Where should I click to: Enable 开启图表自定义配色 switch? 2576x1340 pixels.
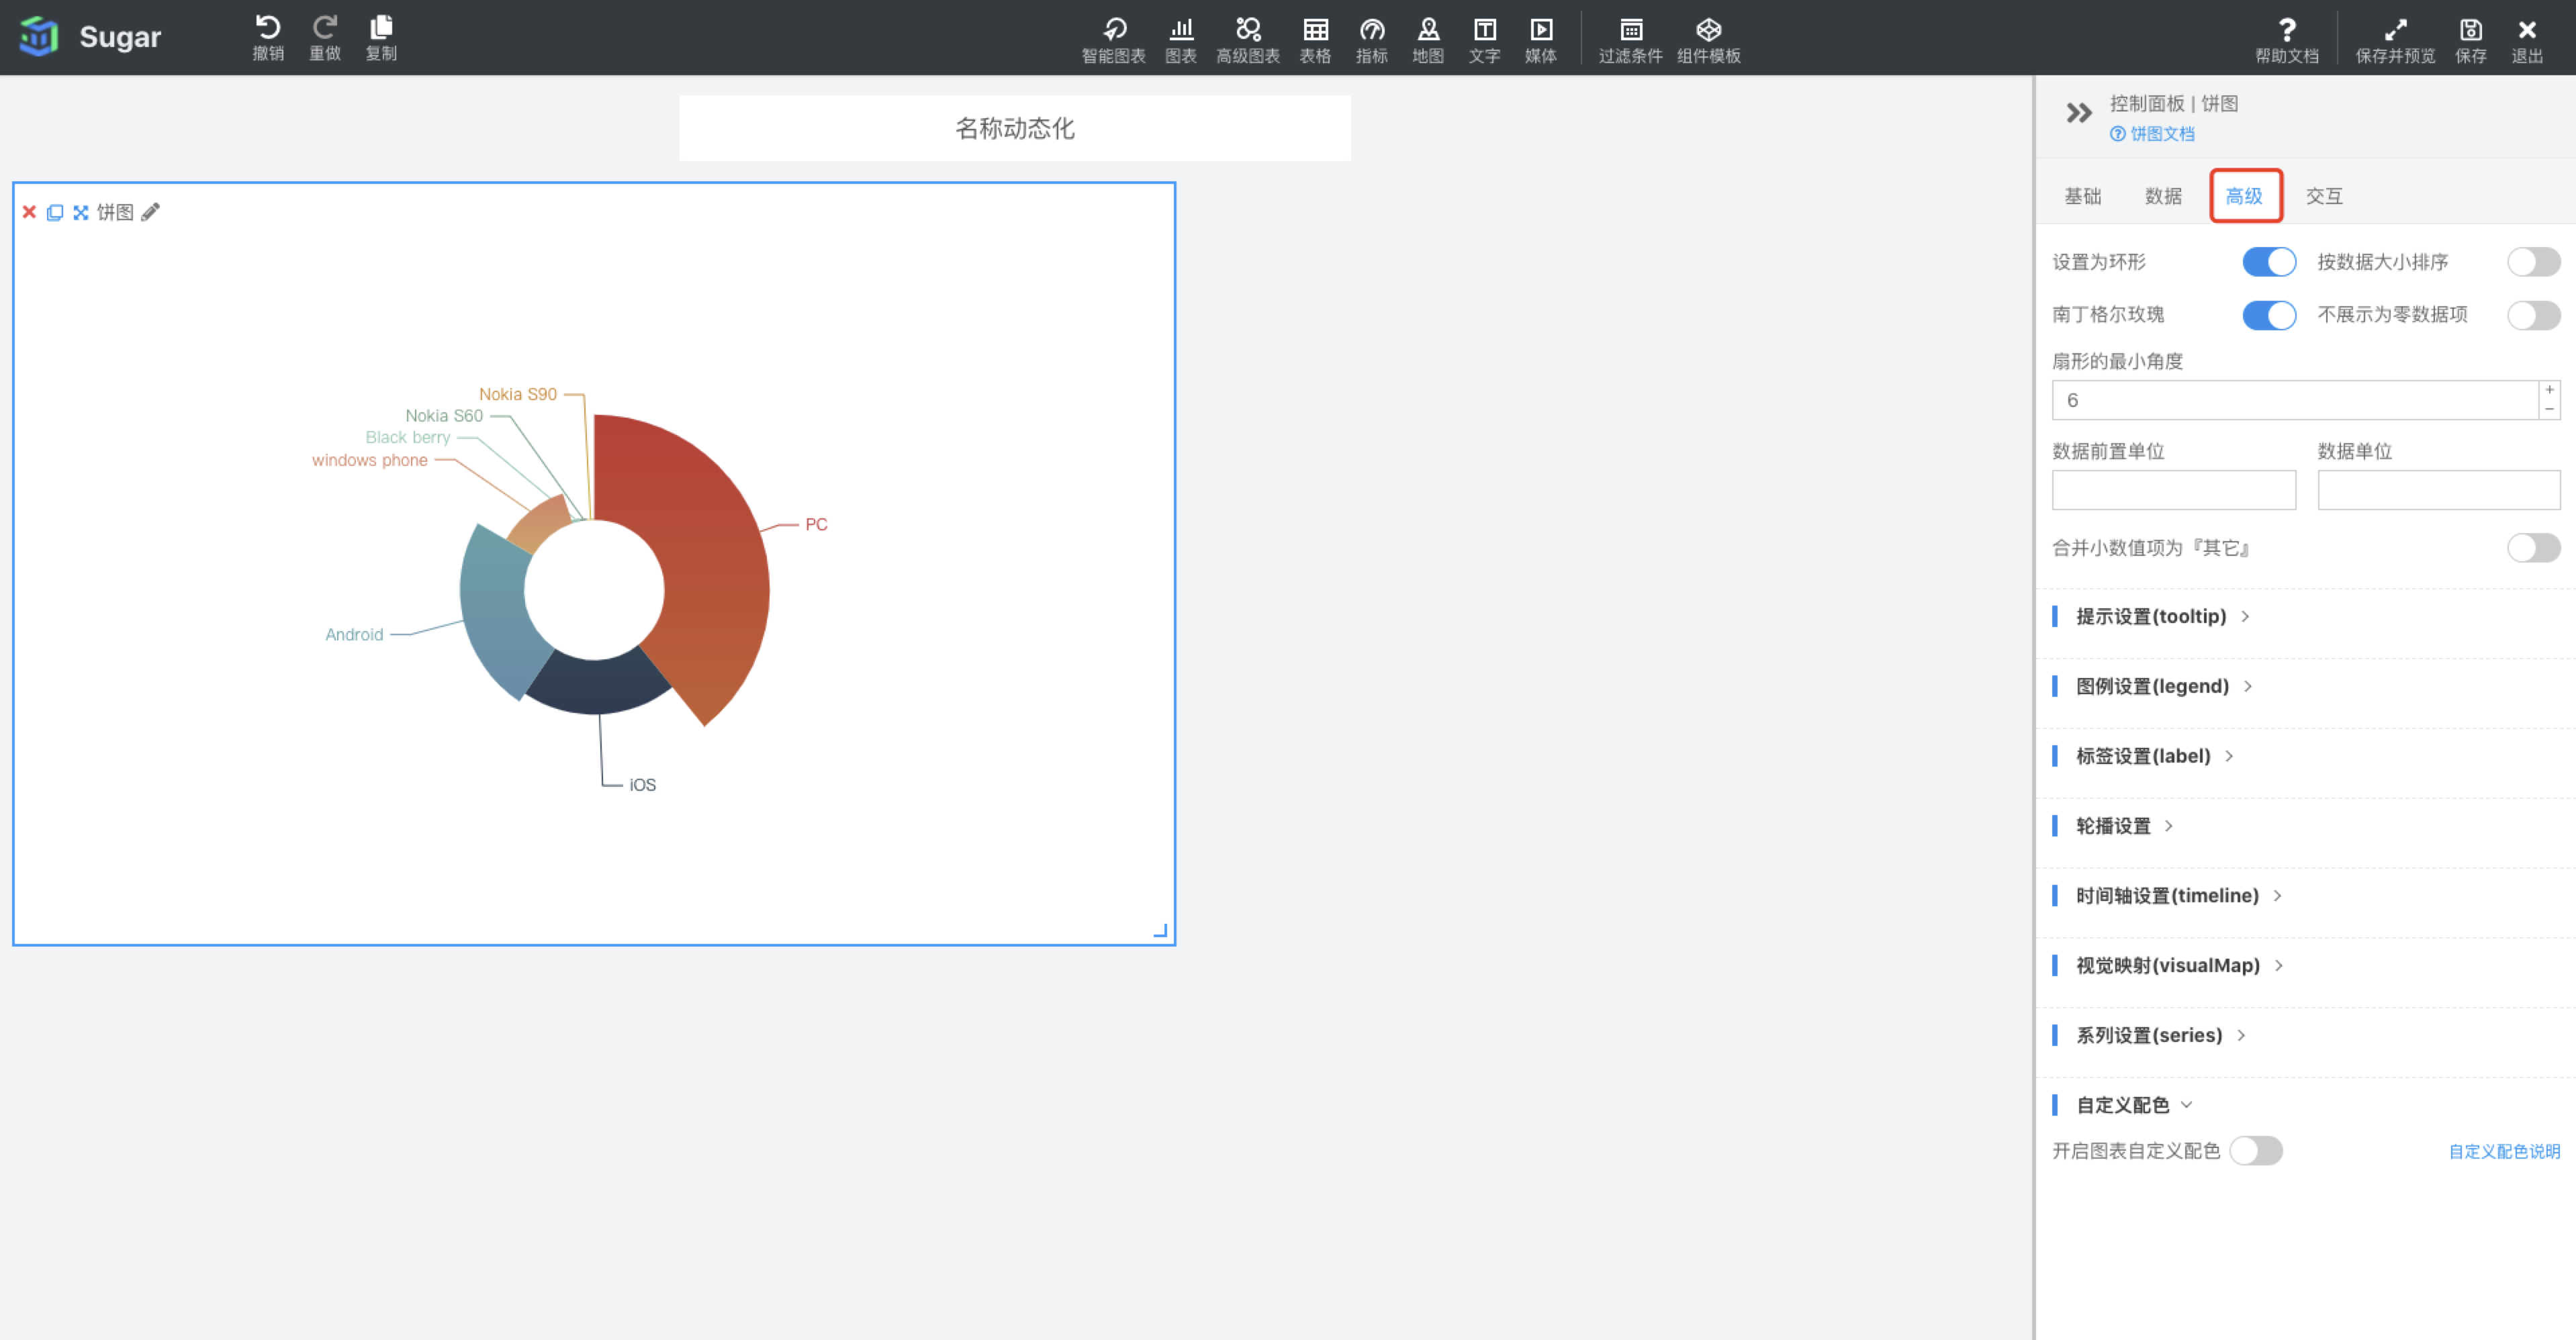[x=2256, y=1151]
